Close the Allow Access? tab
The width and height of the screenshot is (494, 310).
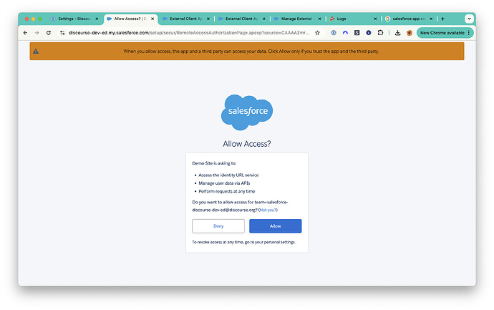[152, 19]
